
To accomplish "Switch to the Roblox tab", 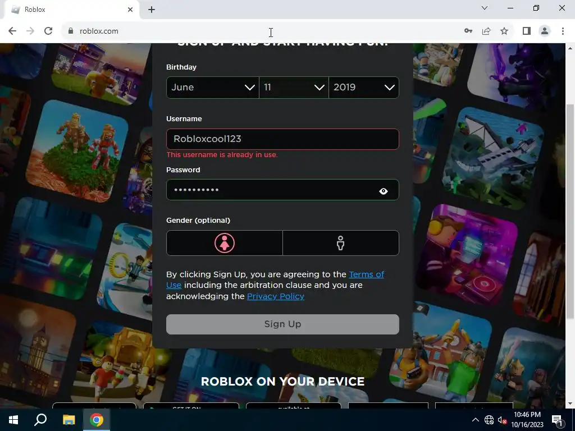I will point(70,10).
